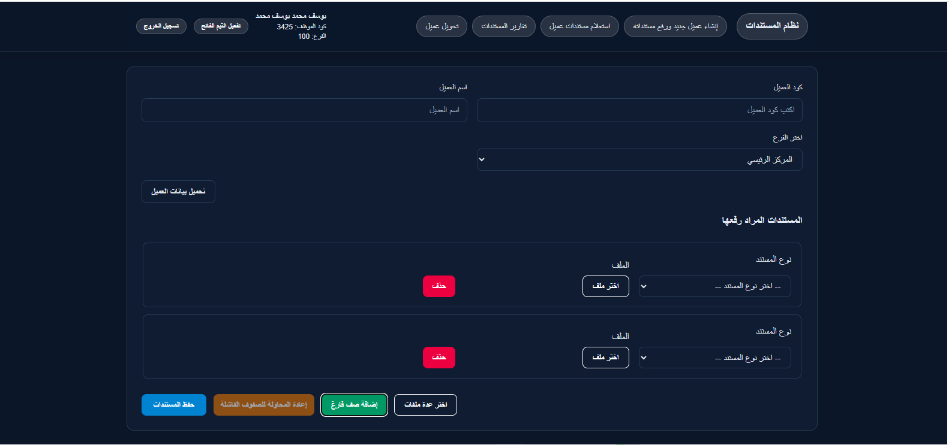Go to استعلام مستندات عميل page
This screenshot has height=445, width=949.
[x=579, y=26]
